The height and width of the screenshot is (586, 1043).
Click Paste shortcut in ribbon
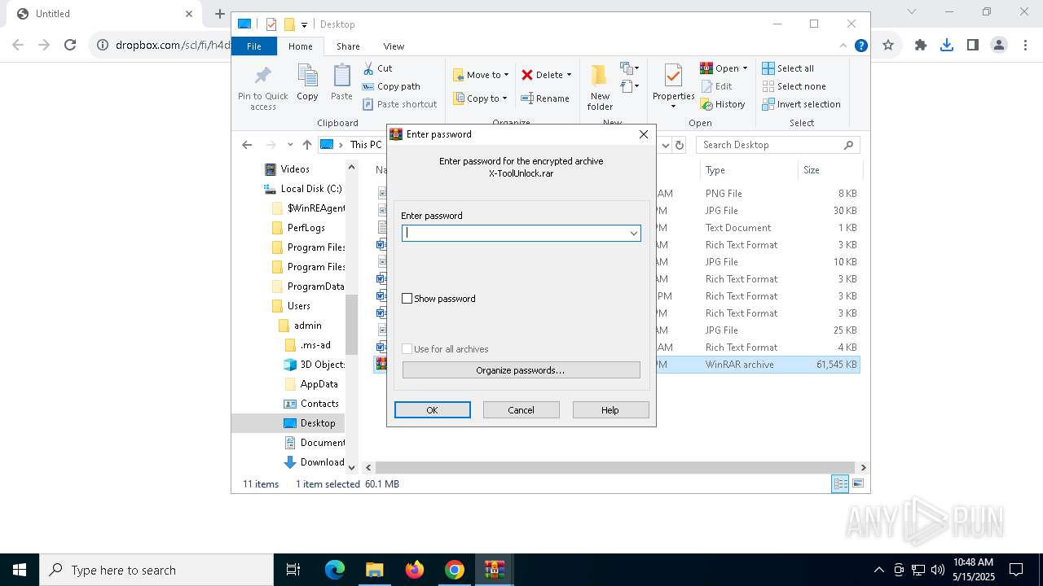pos(399,104)
